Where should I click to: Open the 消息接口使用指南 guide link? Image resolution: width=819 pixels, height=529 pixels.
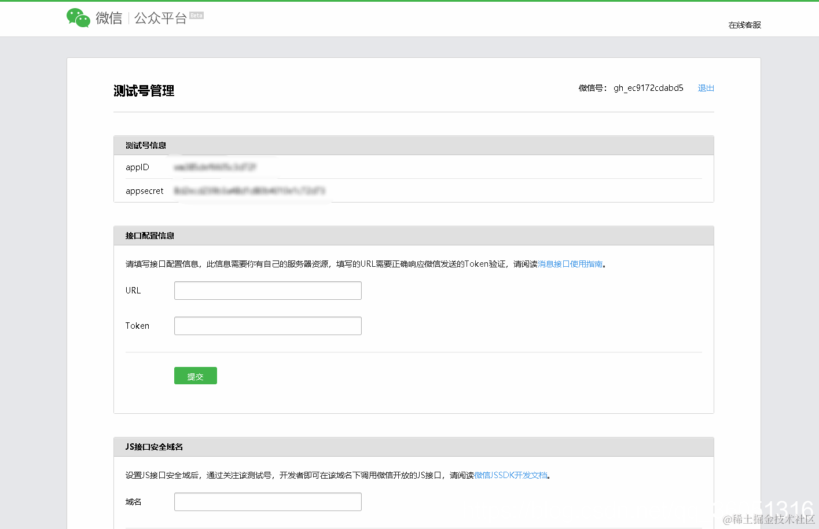tap(571, 264)
